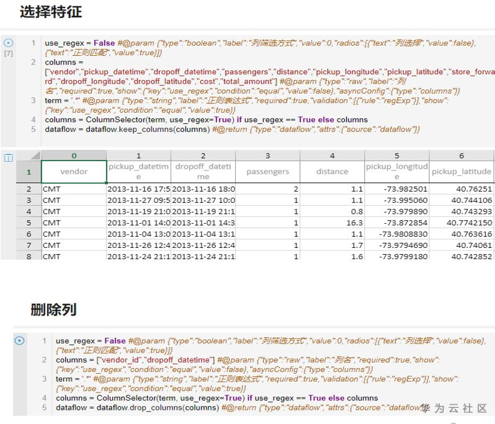Screen dimensions: 495x424
Task: Select row number 5 in the table
Action: (29, 223)
